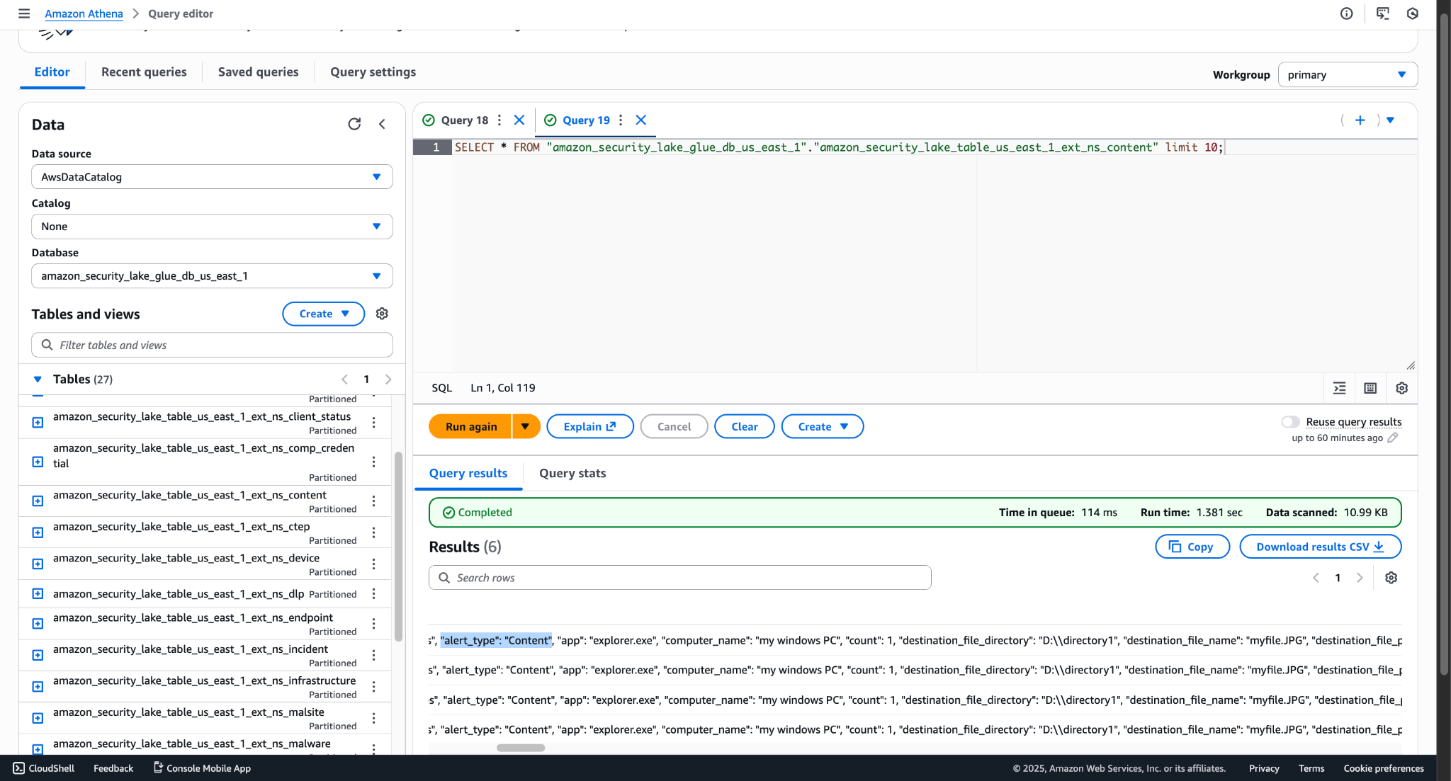Expand the ext_ns_infrastructure table columns
This screenshot has width=1451, height=781.
point(38,687)
